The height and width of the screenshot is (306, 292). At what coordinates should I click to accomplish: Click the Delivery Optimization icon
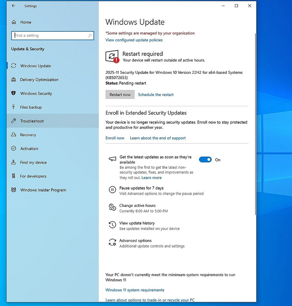coord(13,79)
